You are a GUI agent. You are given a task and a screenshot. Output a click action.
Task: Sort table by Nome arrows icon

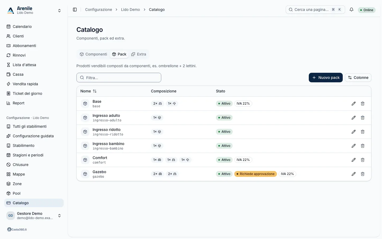click(95, 91)
